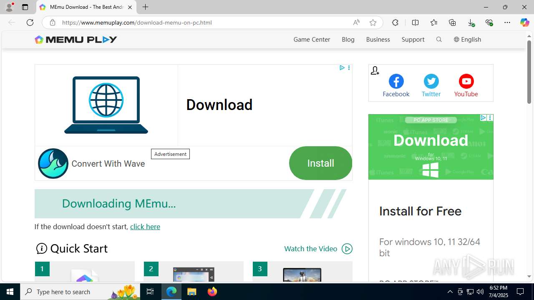
Task: Click the page vertical scrollbar
Action: [x=529, y=72]
